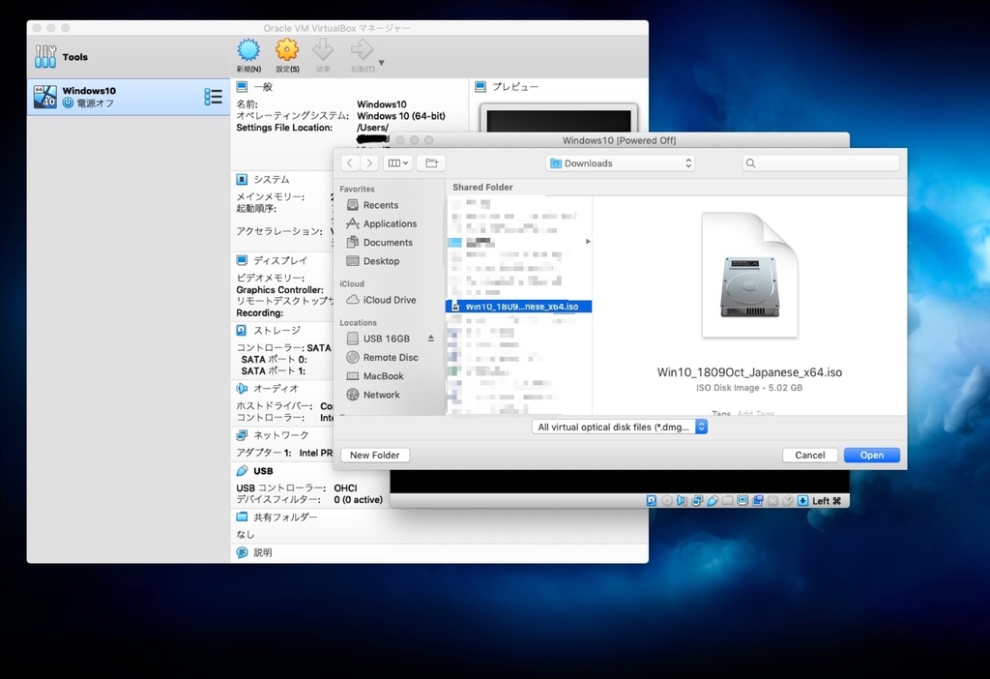Click the System (システム) section icon
The width and height of the screenshot is (990, 679).
242,179
